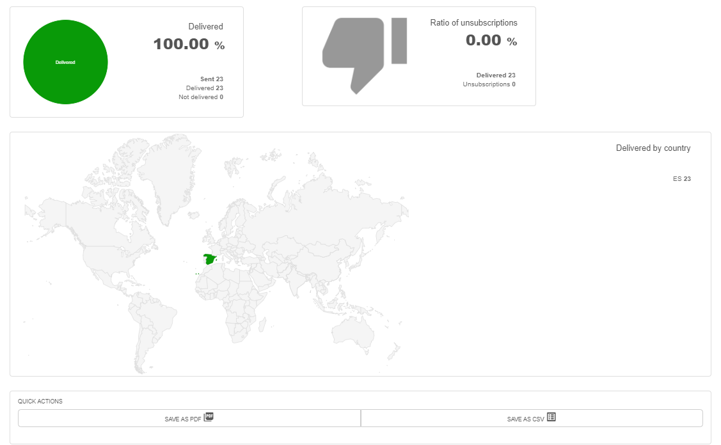Click the 0.00 % unsubscription ratio value
The width and height of the screenshot is (721, 445).
pos(491,40)
